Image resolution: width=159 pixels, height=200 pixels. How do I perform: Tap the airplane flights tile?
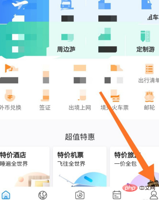tap(24, 12)
